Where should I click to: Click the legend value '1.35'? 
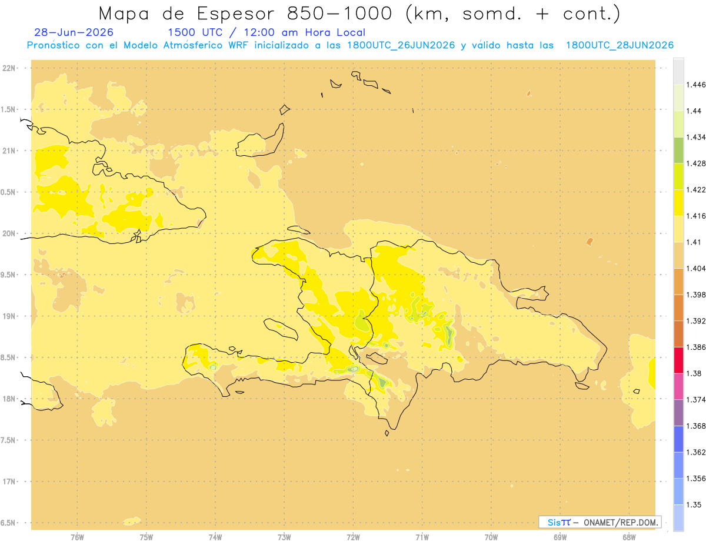(x=695, y=504)
